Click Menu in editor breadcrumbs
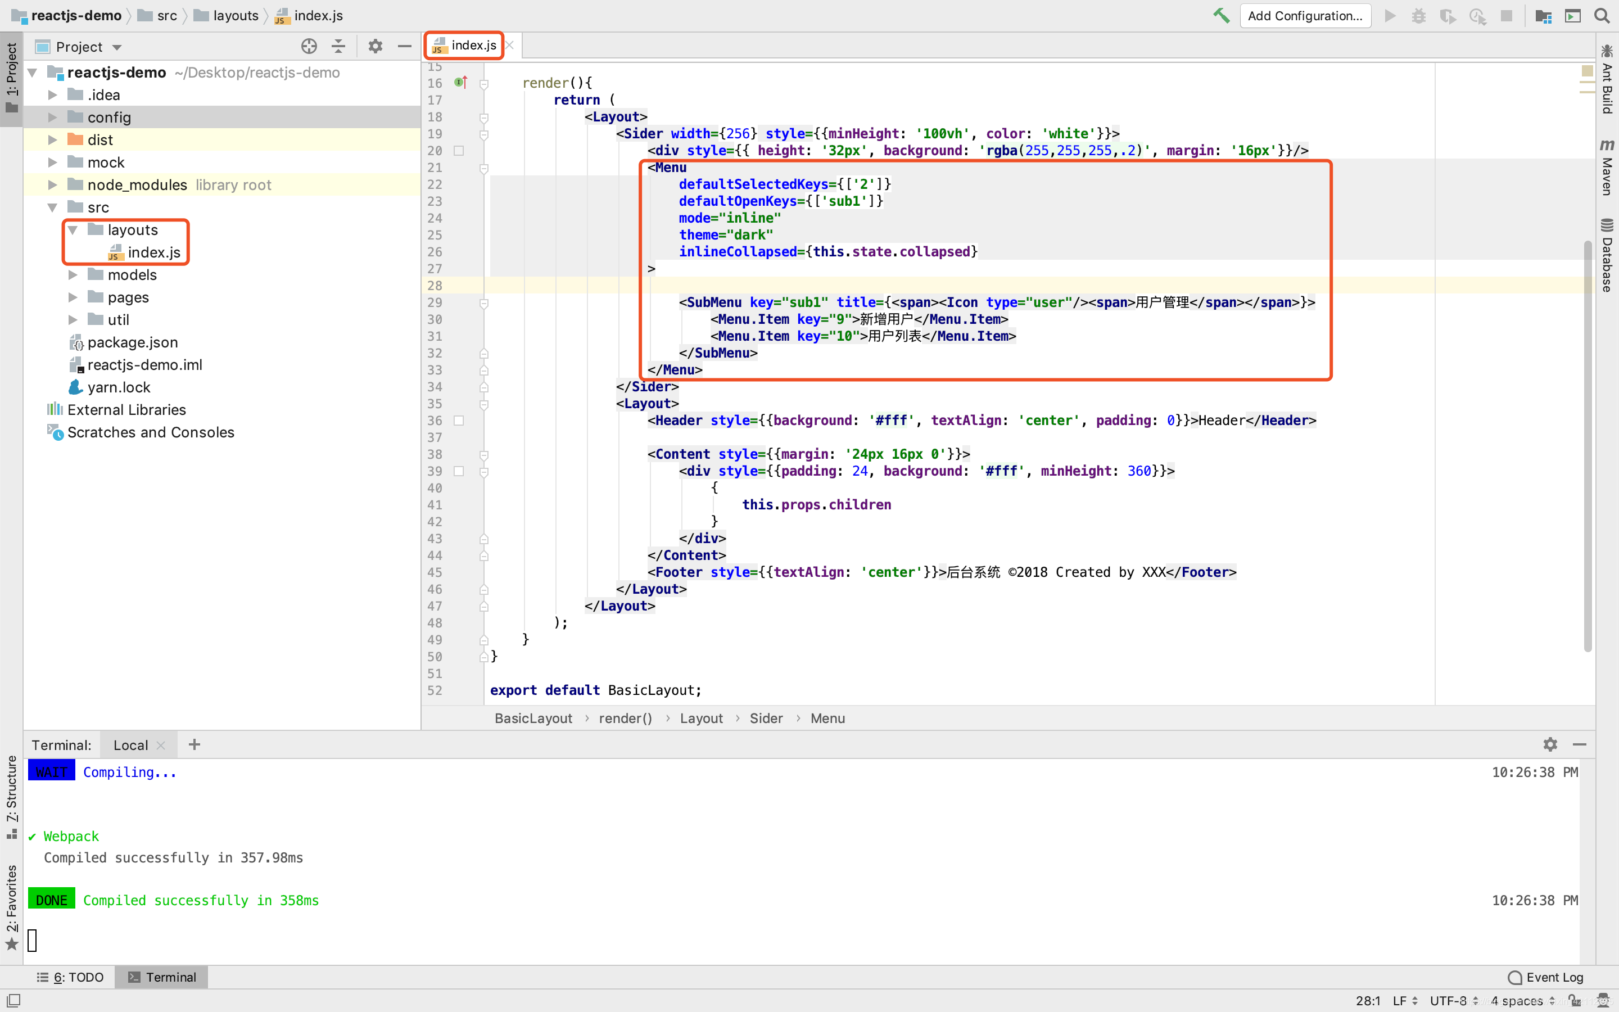 (827, 718)
